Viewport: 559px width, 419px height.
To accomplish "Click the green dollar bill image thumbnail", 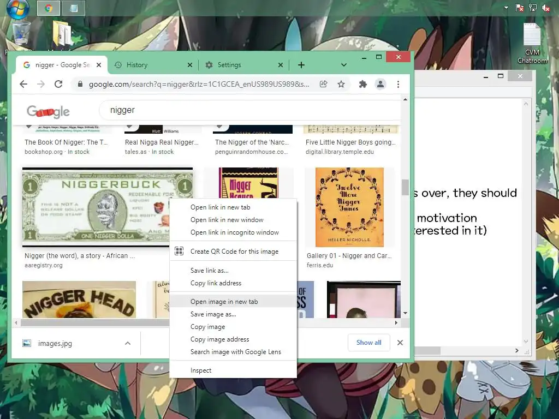I will 96,207.
